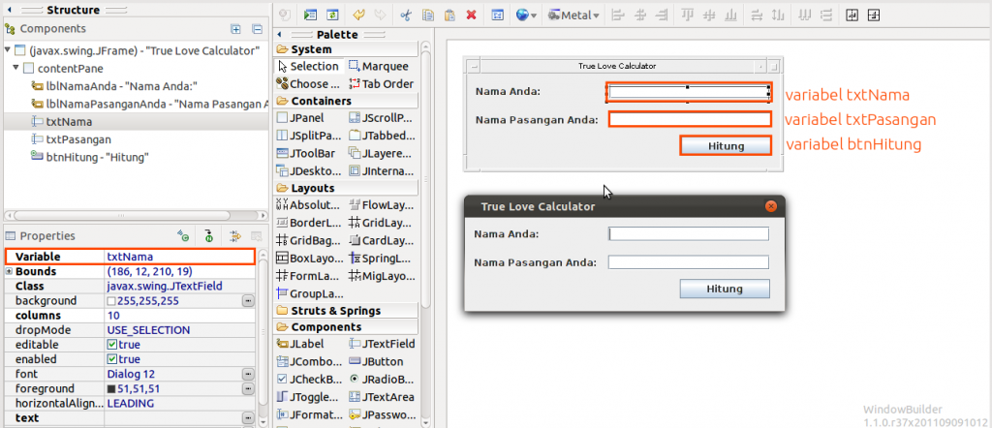Select the JTextField palette component
The height and width of the screenshot is (428, 992).
(x=382, y=344)
